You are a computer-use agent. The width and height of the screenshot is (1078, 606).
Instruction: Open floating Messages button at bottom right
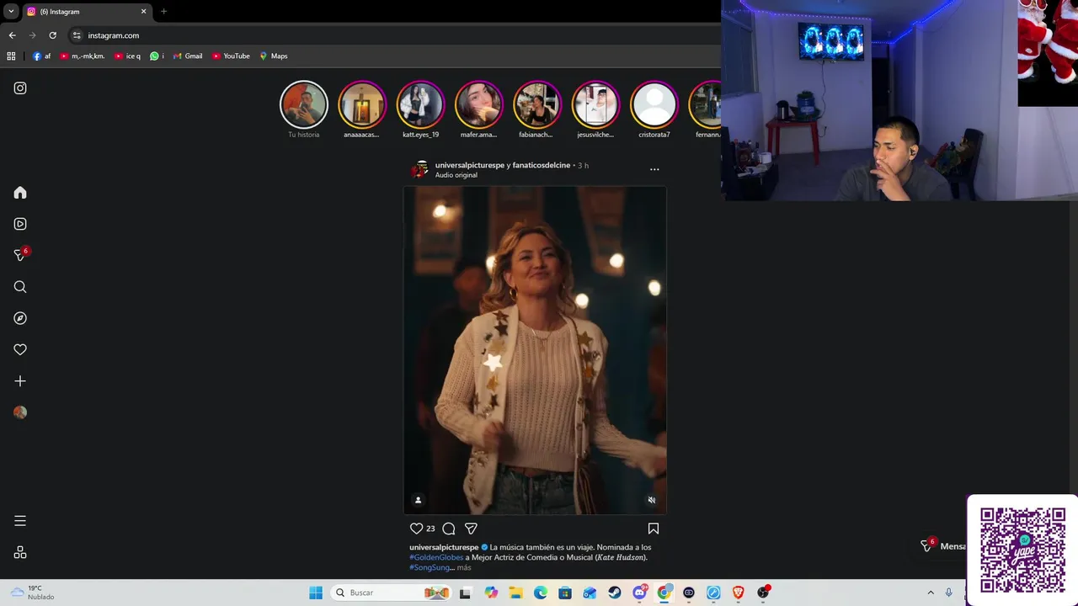click(945, 546)
